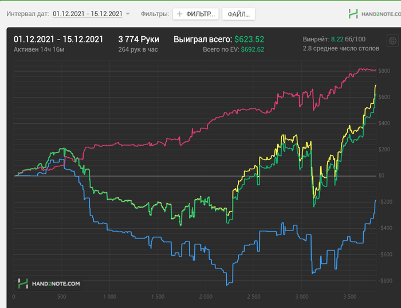Click the 2 000 x-axis label
Screen dimensions: 401x308
[x=206, y=297]
